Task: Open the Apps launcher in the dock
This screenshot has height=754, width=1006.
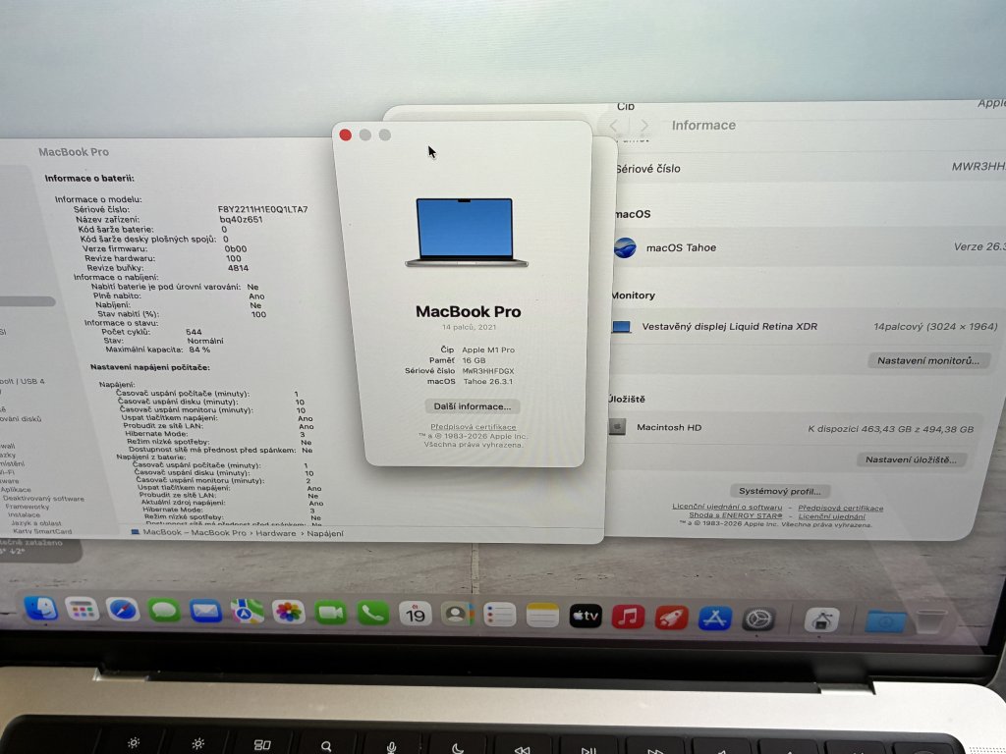Action: (x=82, y=610)
